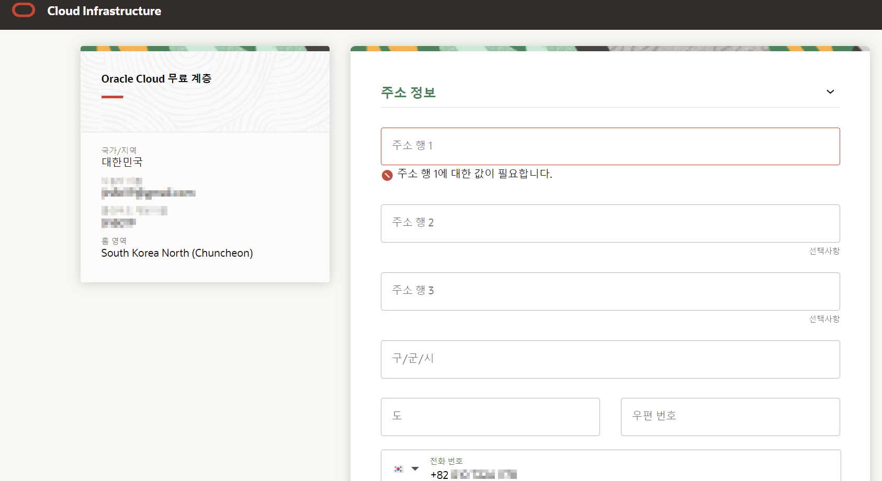Viewport: 882px width, 481px height.
Task: Focus the 주소 행 2 input field
Action: (x=610, y=223)
